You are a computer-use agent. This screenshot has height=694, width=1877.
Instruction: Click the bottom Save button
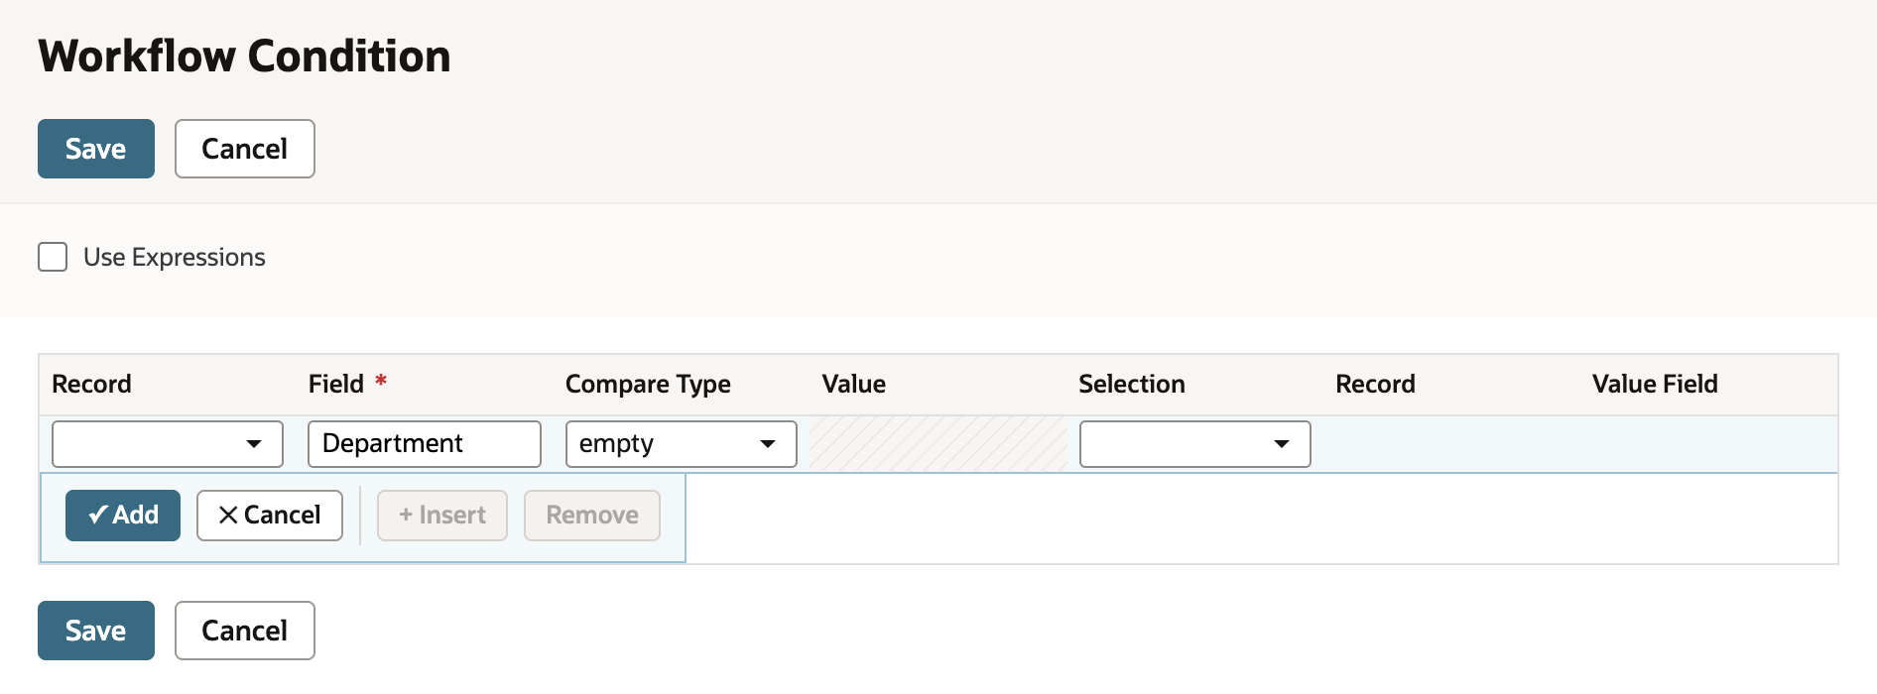(x=96, y=631)
